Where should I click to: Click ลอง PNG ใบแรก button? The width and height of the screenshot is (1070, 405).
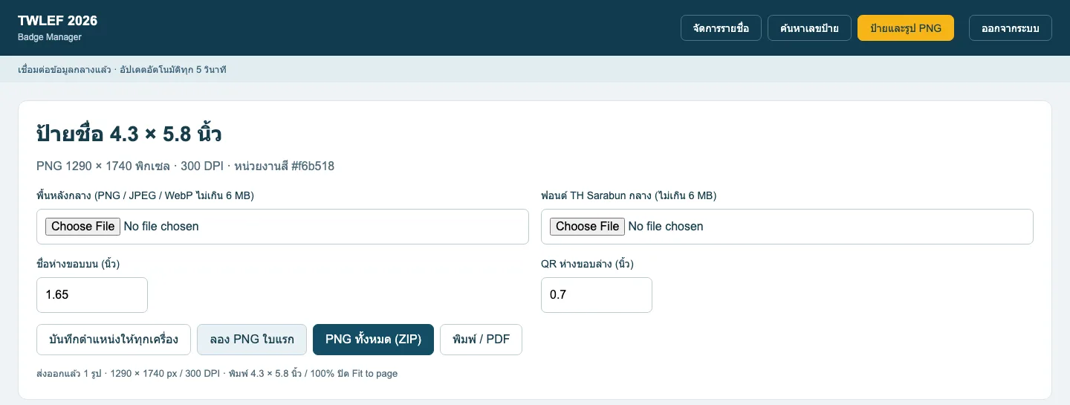click(252, 340)
